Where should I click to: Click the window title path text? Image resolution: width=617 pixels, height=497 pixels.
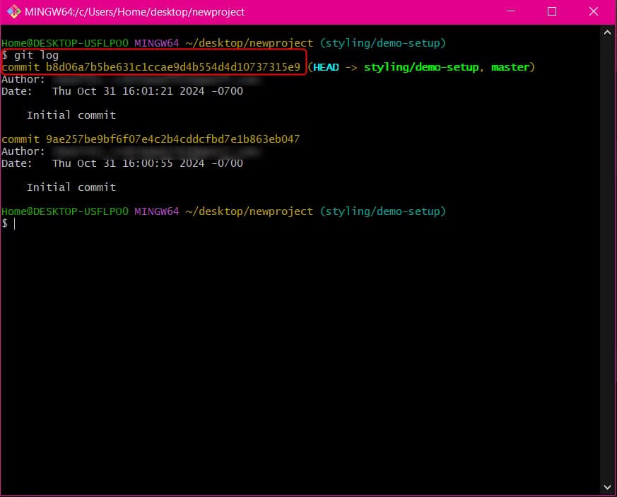coord(134,12)
